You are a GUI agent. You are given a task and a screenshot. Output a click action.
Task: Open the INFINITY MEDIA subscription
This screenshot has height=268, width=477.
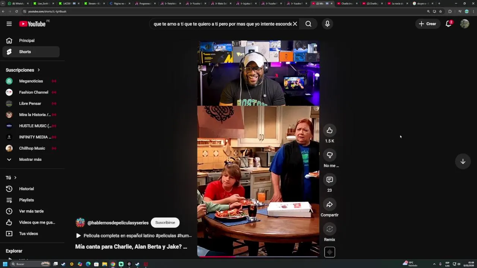[31, 137]
